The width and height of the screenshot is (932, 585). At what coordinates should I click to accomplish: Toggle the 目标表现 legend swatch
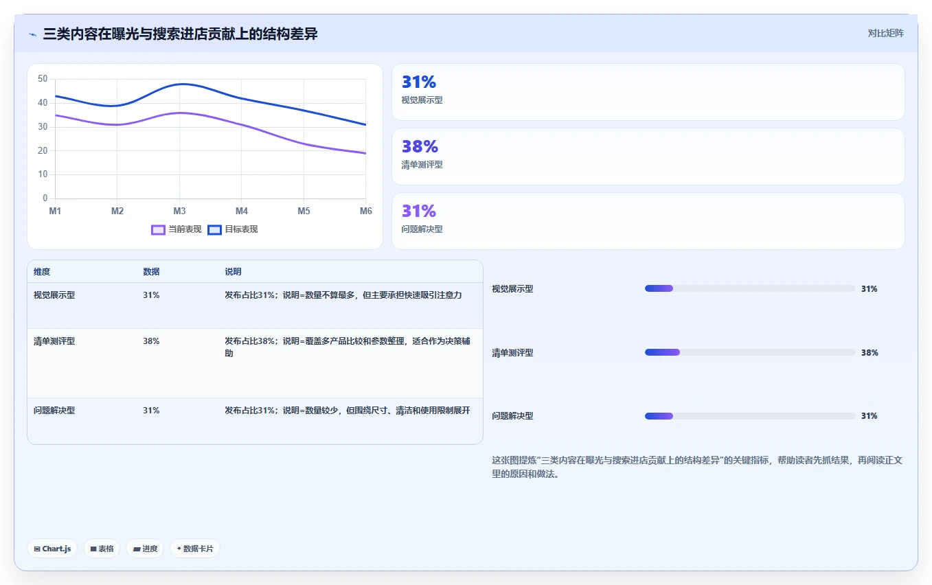(x=214, y=229)
